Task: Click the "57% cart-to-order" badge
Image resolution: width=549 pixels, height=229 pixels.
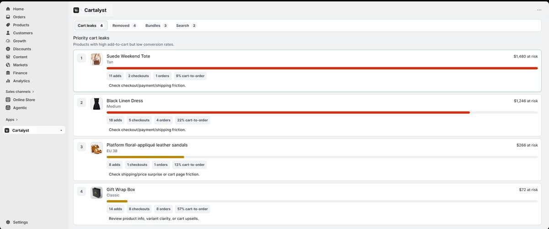Action: (193, 209)
